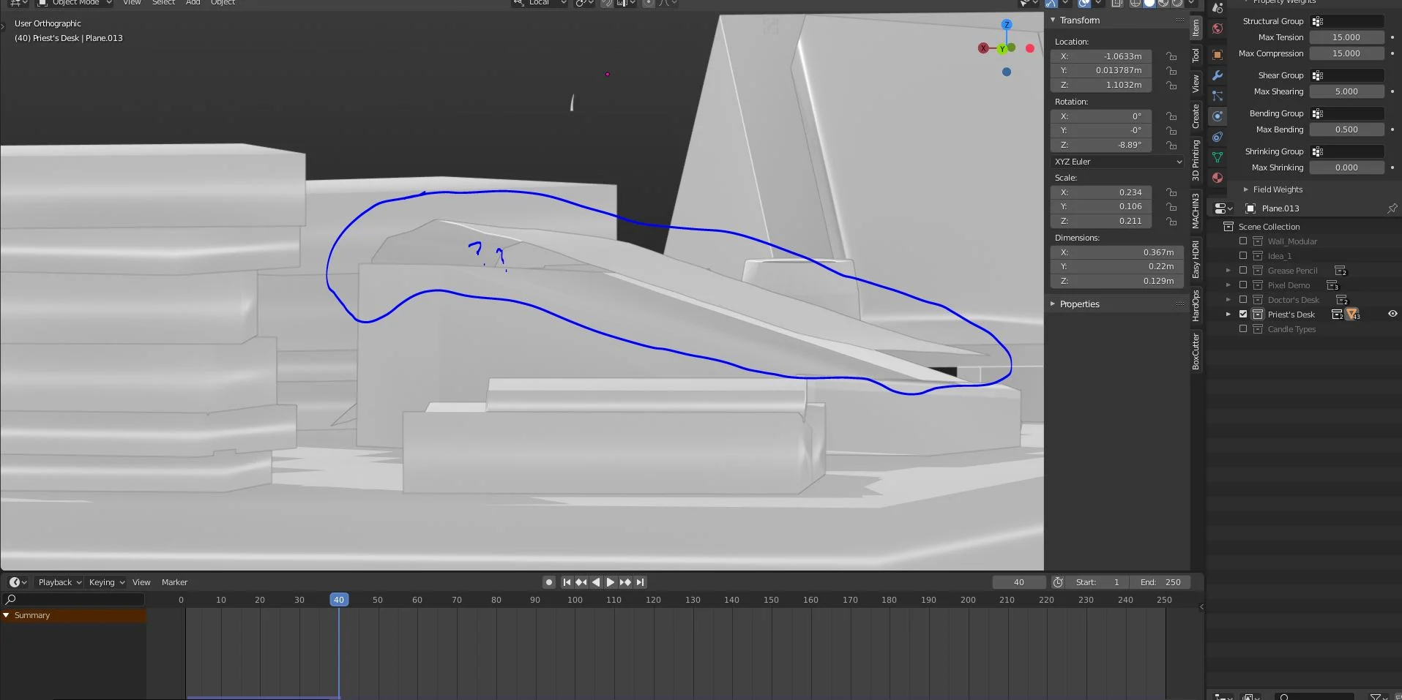Open the Object Data mesh tab icon
The image size is (1402, 700).
pos(1218,157)
